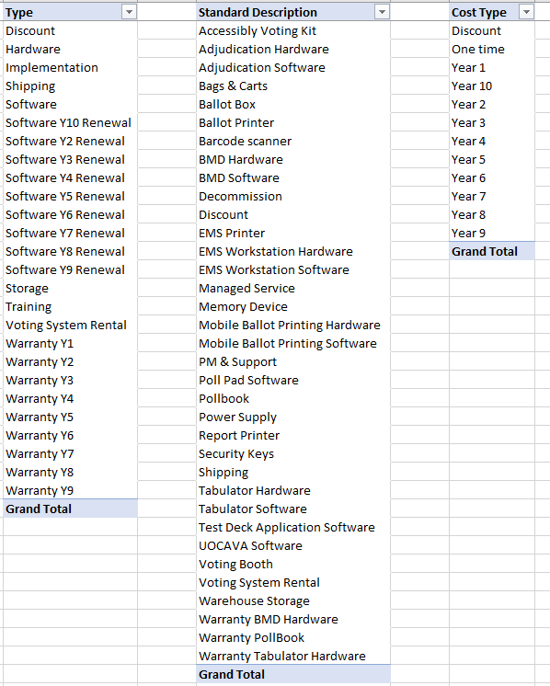
Task: Select Grand Total under the Type column
Action: (70, 509)
